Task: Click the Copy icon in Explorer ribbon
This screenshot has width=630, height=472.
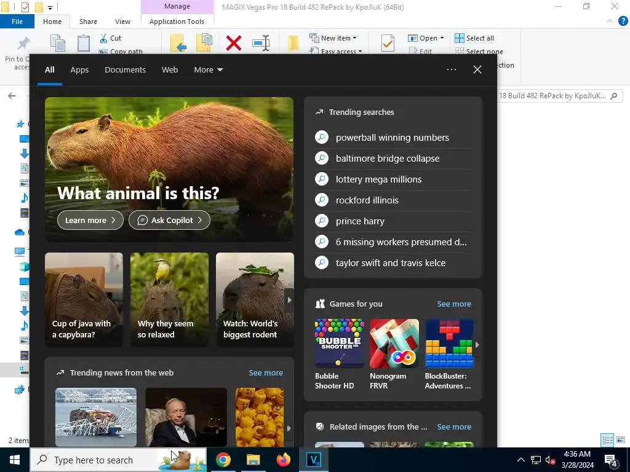Action: pos(57,43)
